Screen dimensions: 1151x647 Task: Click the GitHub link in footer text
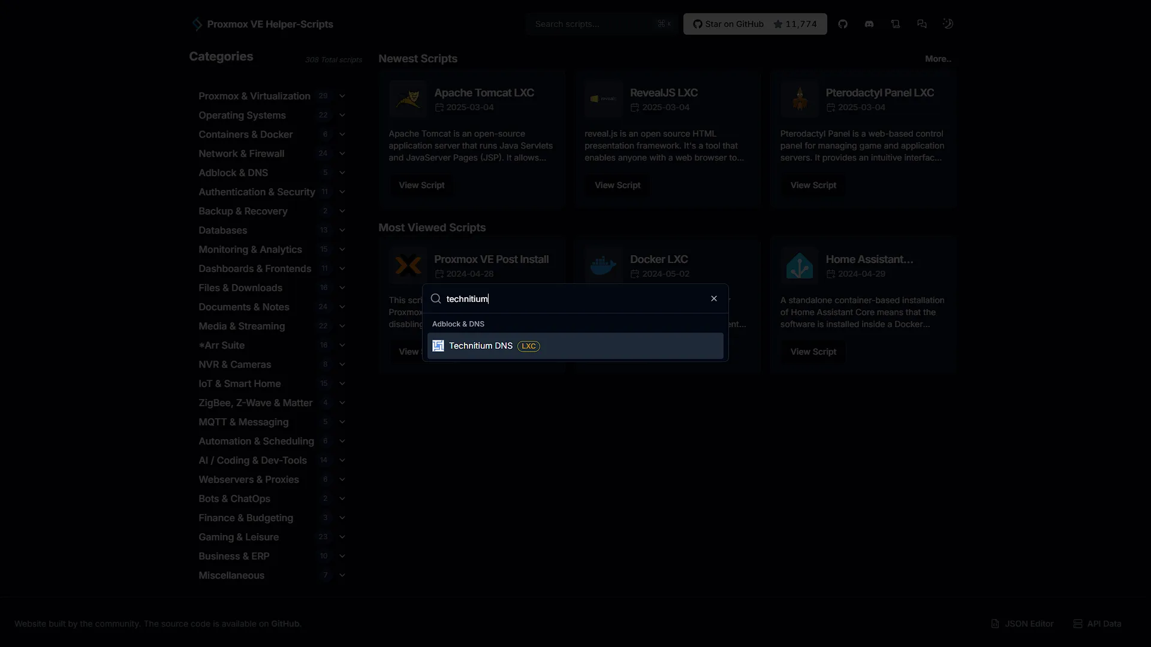tap(285, 624)
